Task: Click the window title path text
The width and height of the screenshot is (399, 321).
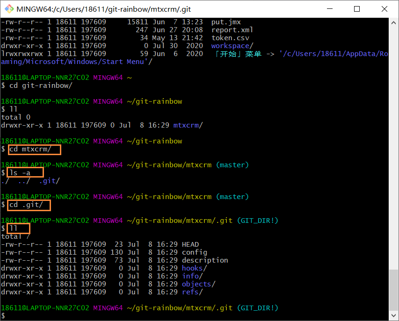Action: [103, 9]
